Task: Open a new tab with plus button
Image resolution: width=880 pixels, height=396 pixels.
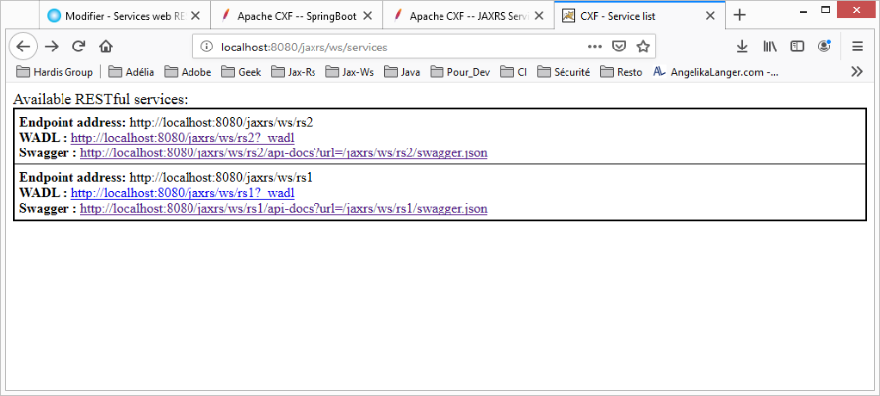Action: click(x=739, y=15)
